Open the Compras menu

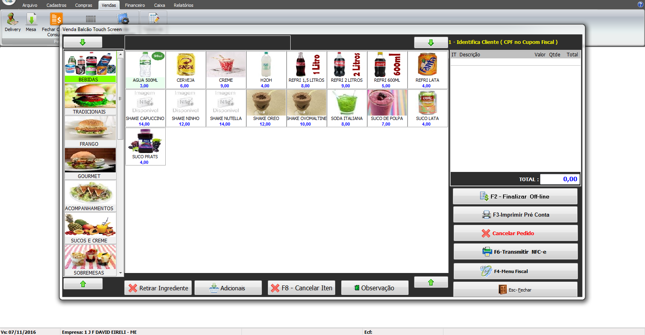(x=83, y=5)
